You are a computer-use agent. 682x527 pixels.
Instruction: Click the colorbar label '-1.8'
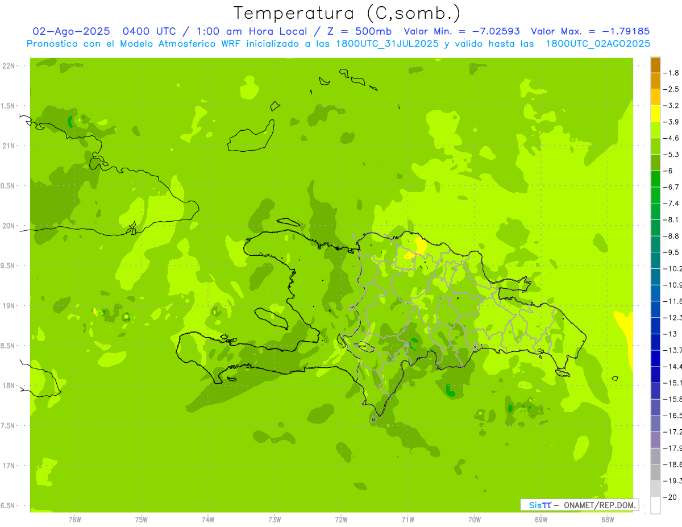(671, 73)
